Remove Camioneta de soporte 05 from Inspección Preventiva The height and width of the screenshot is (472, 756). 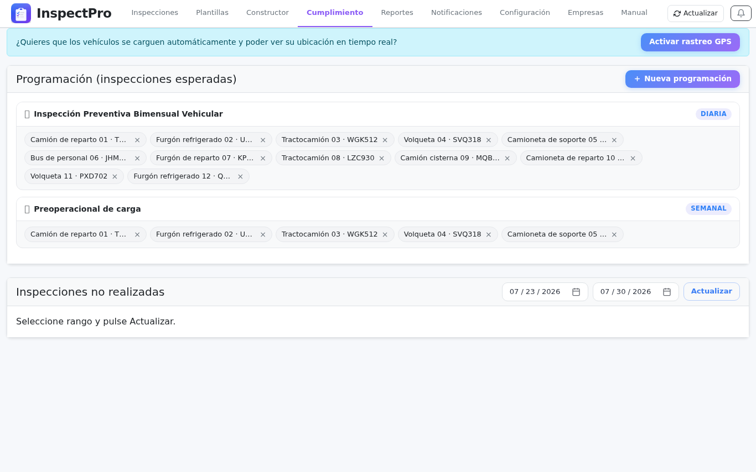614,140
